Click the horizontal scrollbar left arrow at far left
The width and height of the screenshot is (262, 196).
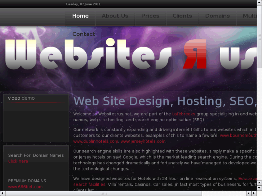2,193
